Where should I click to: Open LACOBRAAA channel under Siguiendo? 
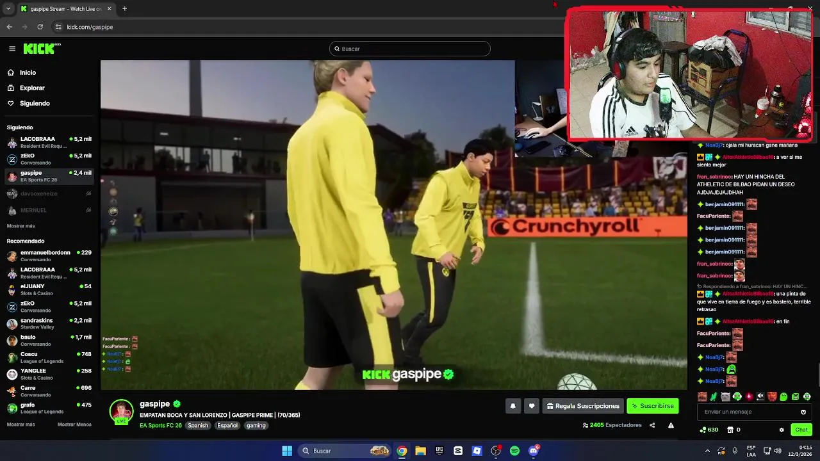click(50, 142)
